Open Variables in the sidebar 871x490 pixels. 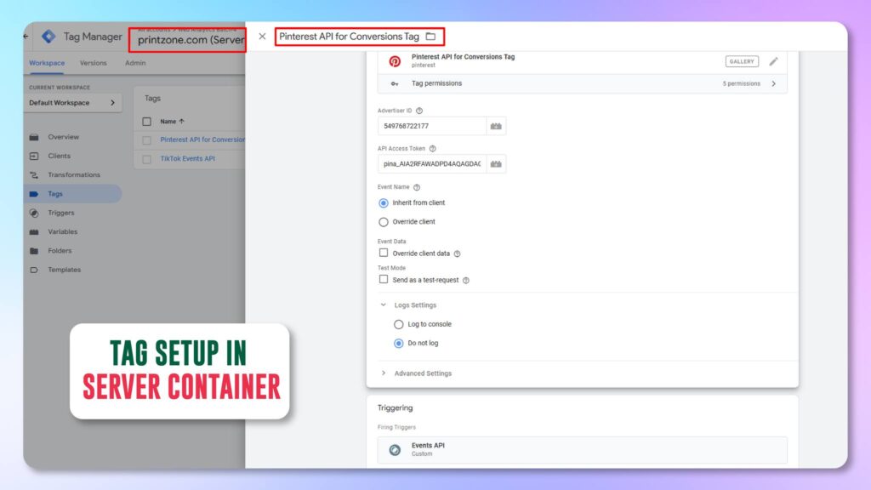point(62,231)
